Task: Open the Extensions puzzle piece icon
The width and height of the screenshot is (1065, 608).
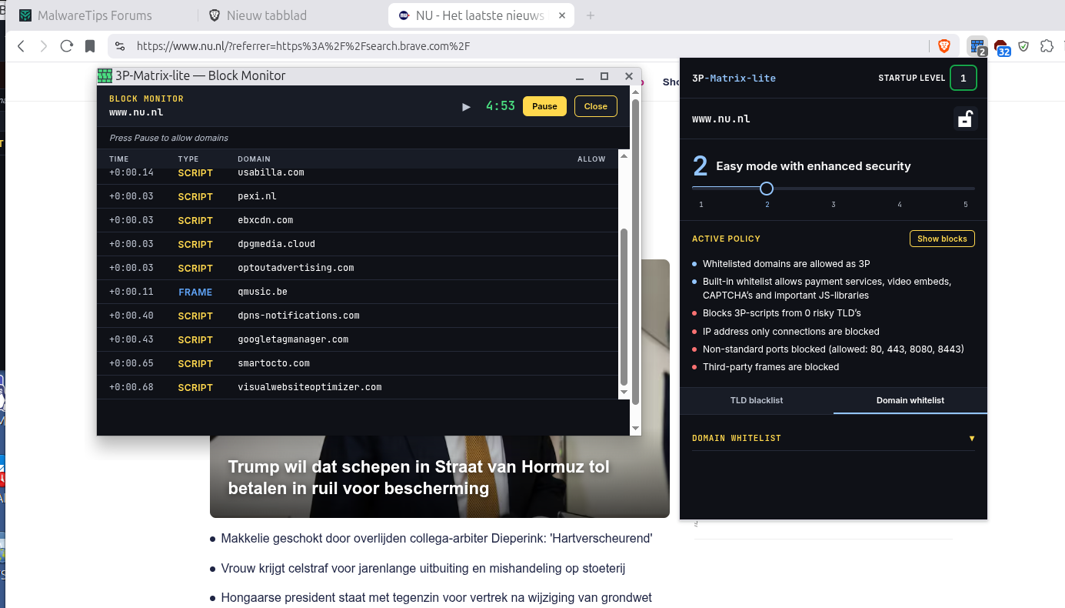Action: click(x=1047, y=46)
